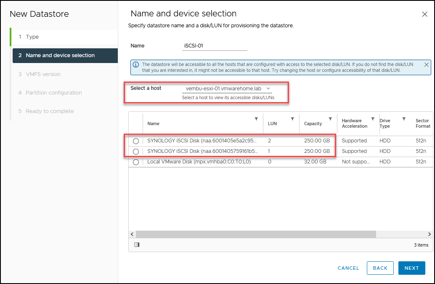
Task: Select the SYNOLOGY iSCSI Disk LUN 2 radio
Action: click(135, 141)
